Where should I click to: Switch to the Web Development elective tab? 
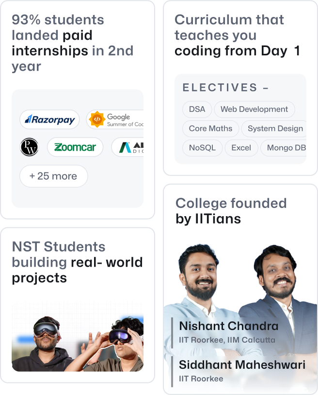[254, 110]
